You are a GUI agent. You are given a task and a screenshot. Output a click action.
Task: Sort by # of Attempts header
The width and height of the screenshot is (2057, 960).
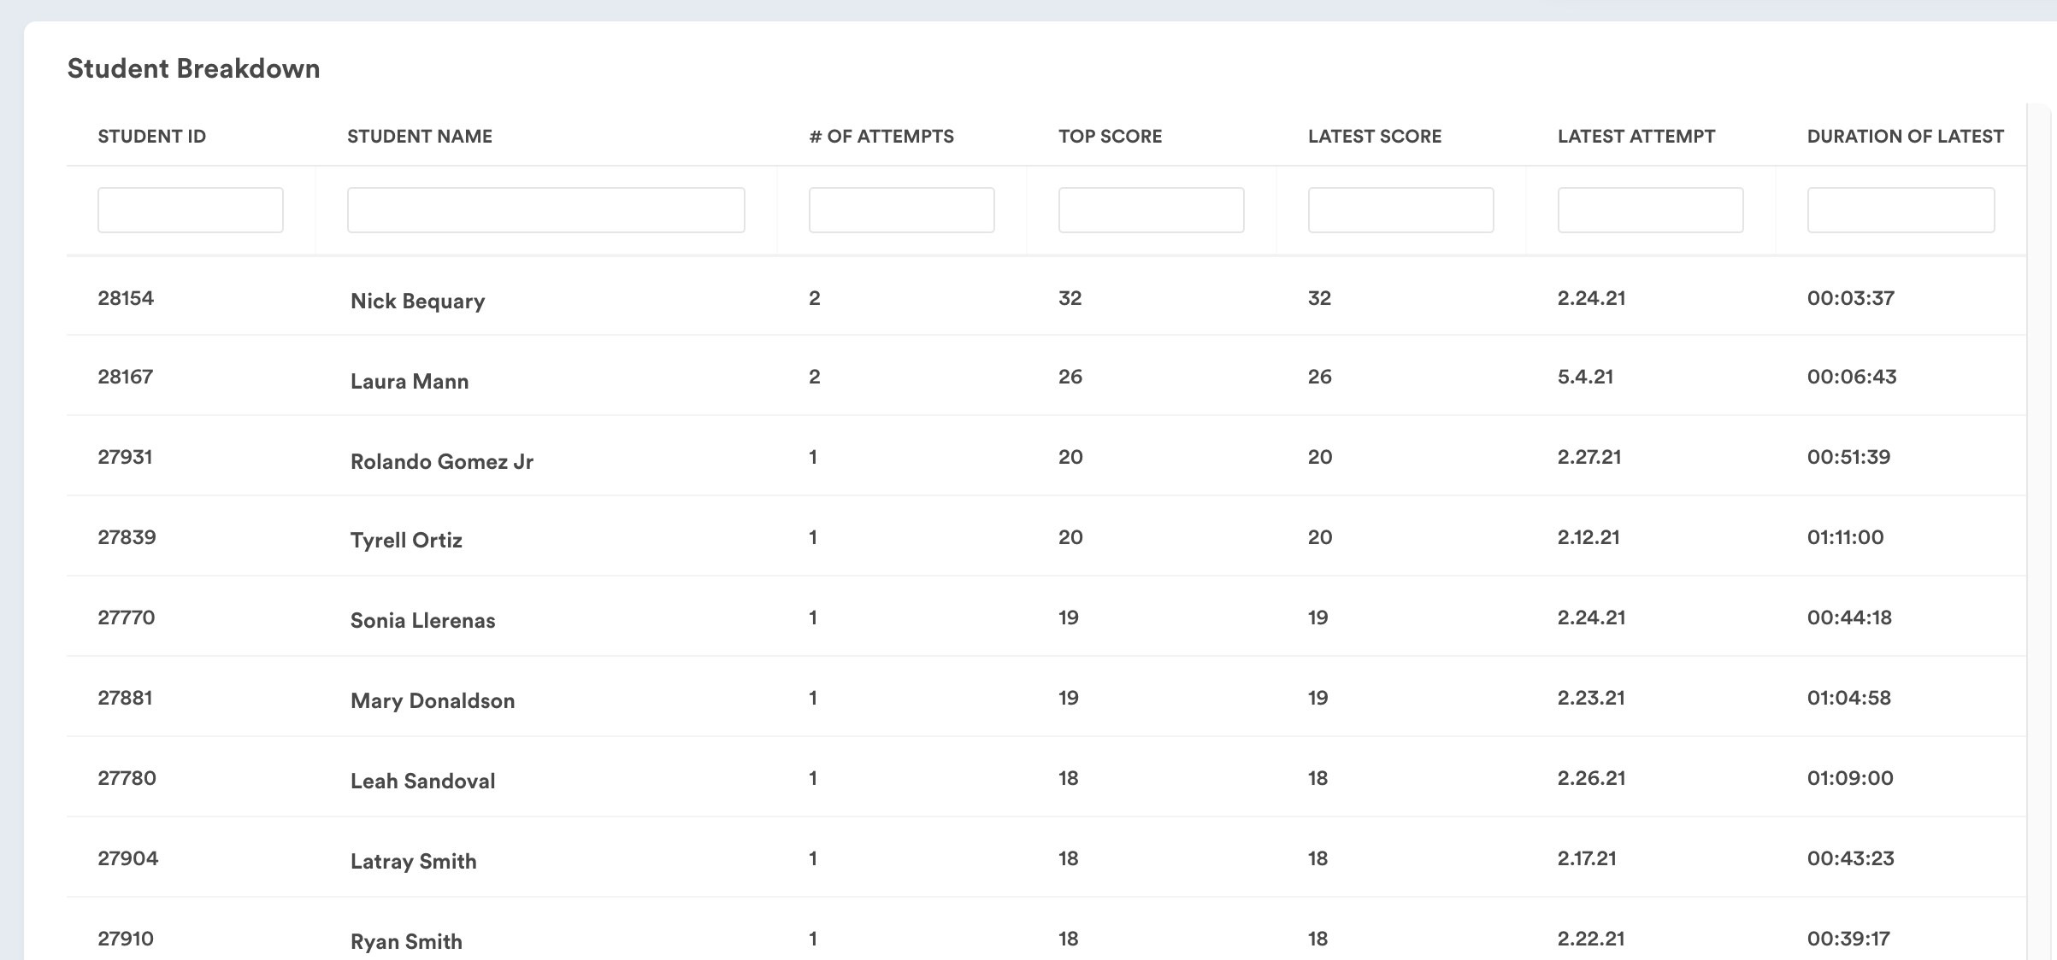pyautogui.click(x=881, y=137)
